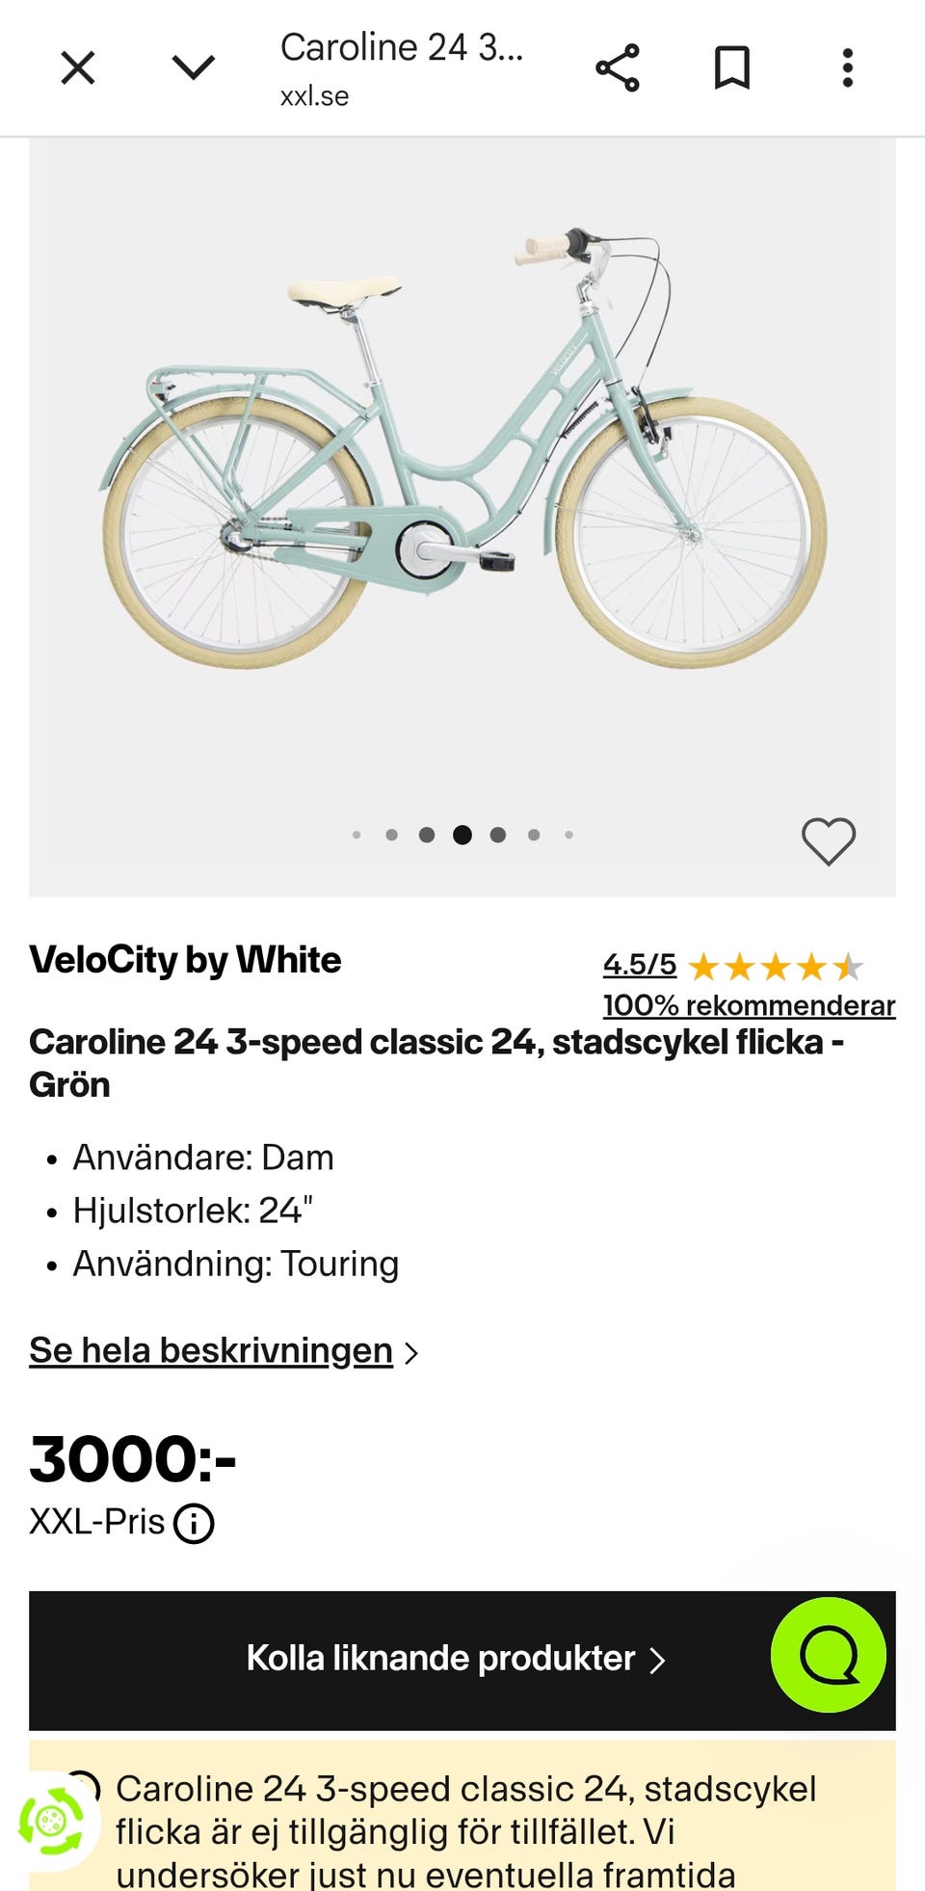The image size is (925, 1891).
Task: Bookmark this page
Action: [731, 68]
